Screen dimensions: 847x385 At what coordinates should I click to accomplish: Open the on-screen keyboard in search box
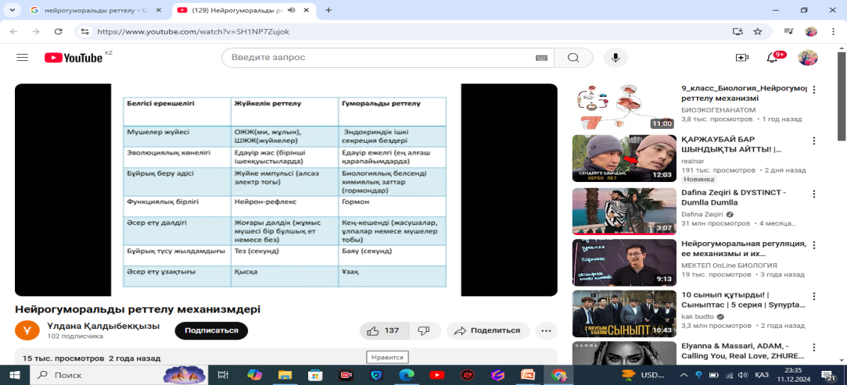tap(541, 58)
